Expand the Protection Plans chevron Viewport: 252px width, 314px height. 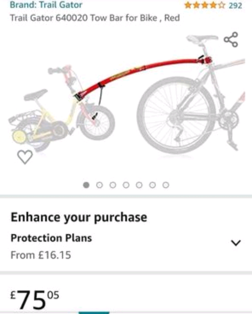click(x=236, y=243)
